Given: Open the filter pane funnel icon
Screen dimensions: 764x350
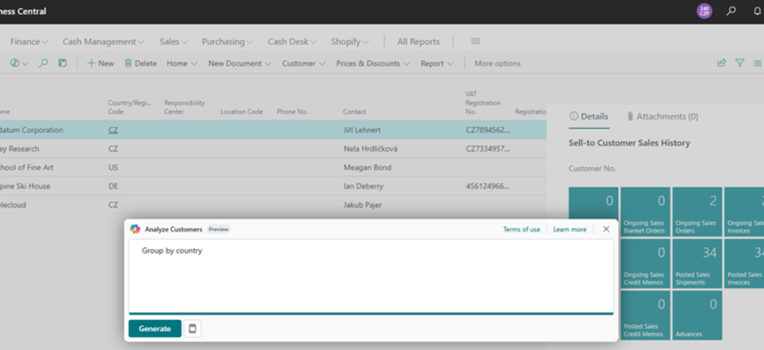Looking at the screenshot, I should click(739, 63).
